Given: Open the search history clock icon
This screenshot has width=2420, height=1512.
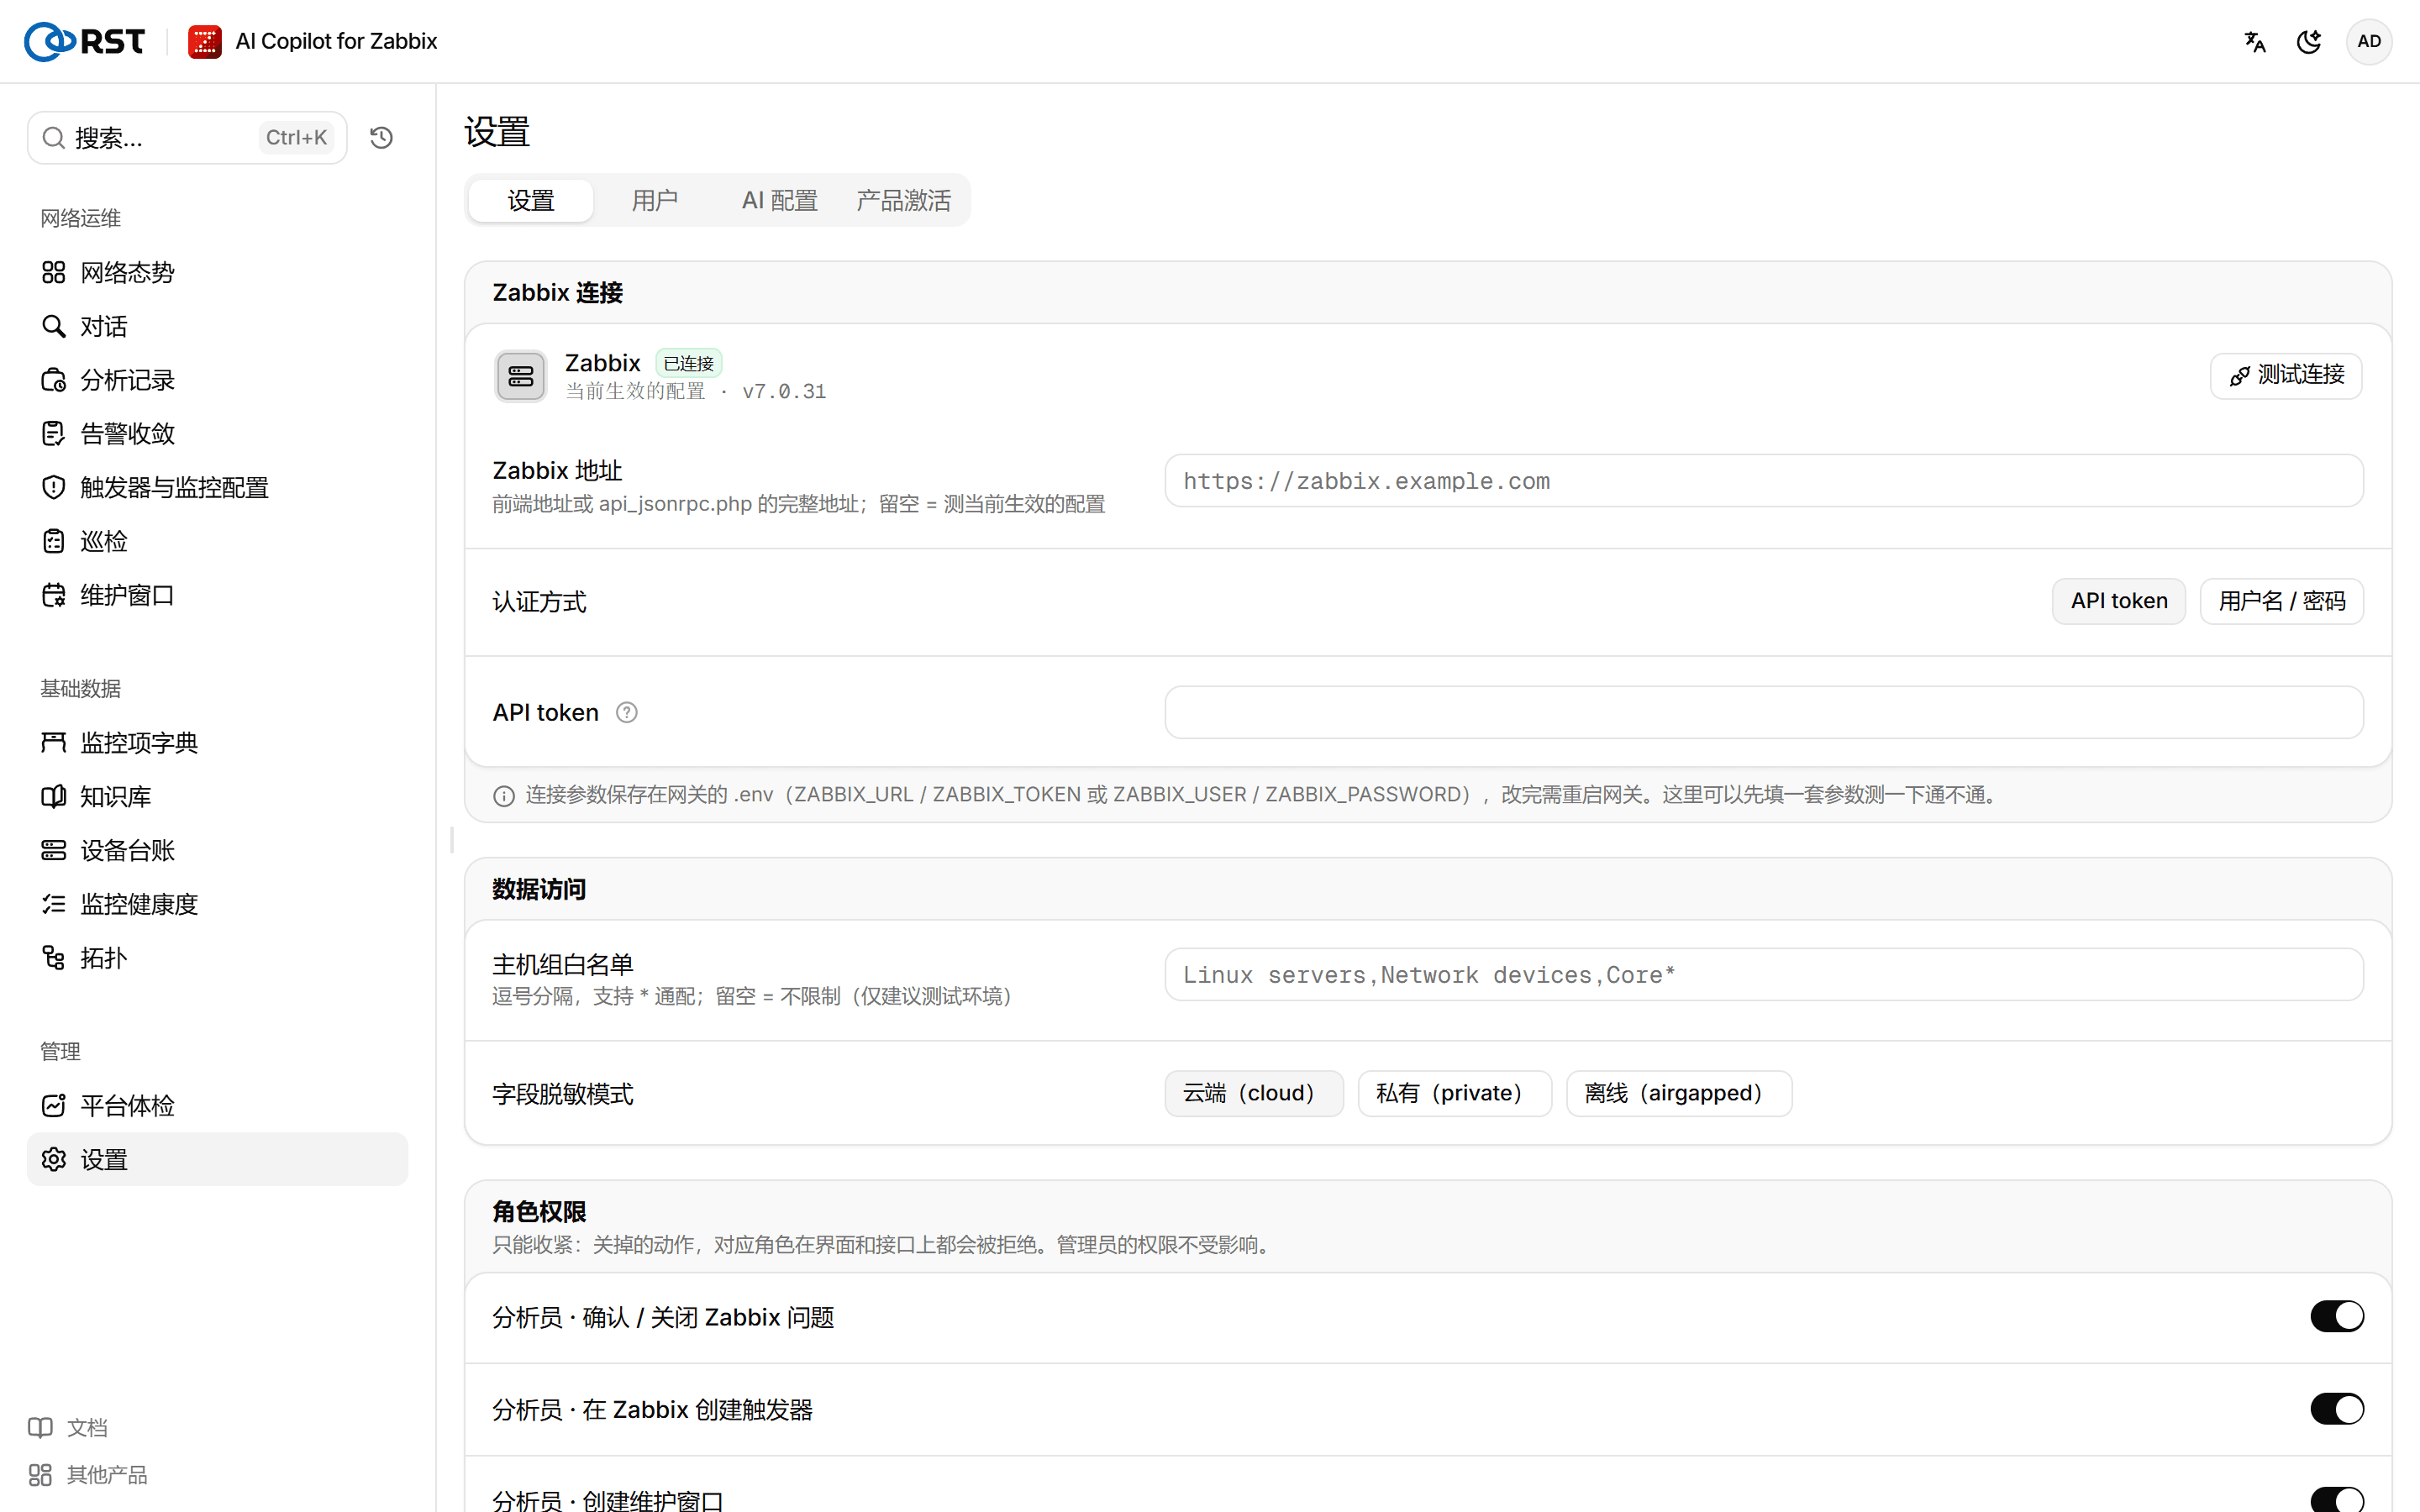Looking at the screenshot, I should [381, 138].
